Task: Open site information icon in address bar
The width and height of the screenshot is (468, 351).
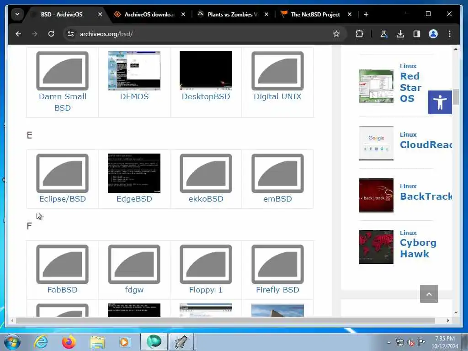Action: coord(71,34)
